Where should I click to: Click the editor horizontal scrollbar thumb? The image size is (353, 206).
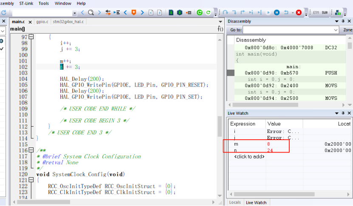click(x=44, y=202)
